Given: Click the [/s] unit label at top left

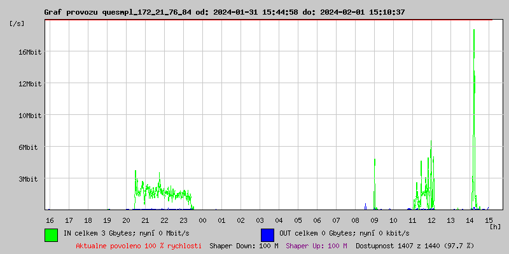Looking at the screenshot, I should tap(17, 23).
